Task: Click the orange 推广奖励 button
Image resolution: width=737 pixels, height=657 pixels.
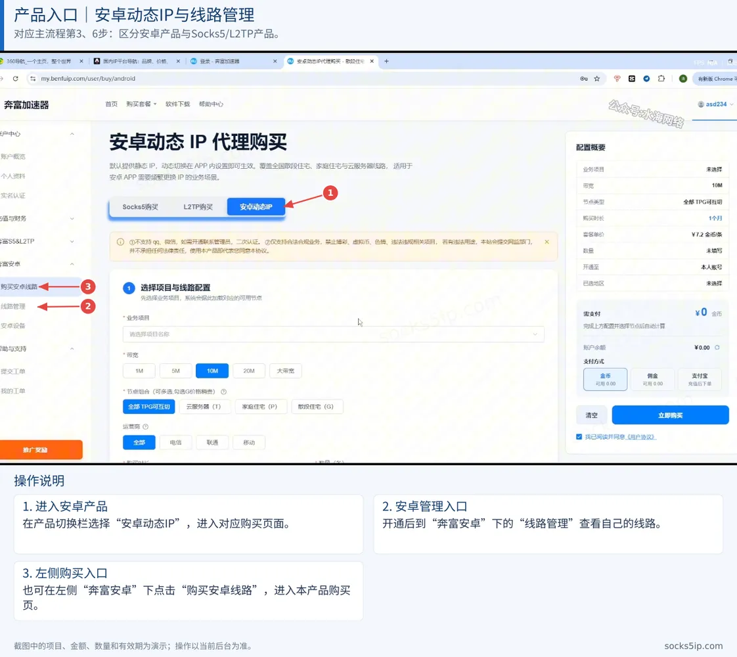Action: [x=41, y=450]
